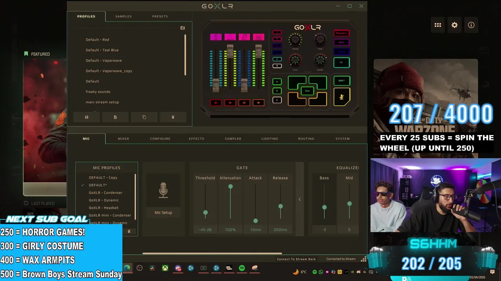The width and height of the screenshot is (501, 281).
Task: Open the Lighting tab
Action: point(270,139)
